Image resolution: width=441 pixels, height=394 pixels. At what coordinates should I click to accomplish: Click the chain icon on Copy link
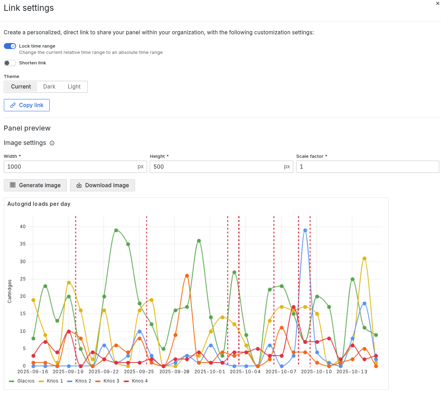click(13, 105)
